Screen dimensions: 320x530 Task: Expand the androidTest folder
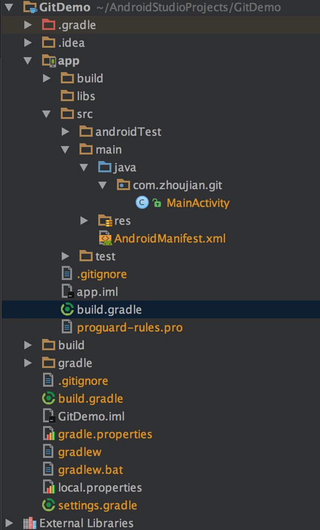coord(65,132)
